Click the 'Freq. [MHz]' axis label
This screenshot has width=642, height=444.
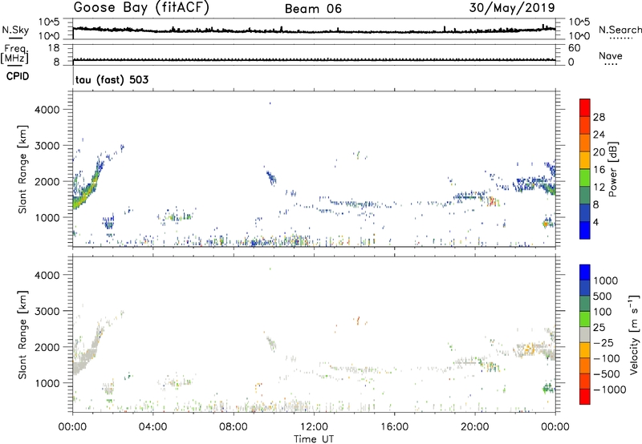(x=15, y=54)
